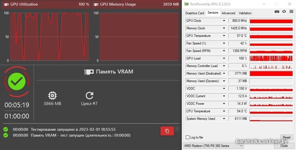Open the GPU Temperature sensor dropdown
This screenshot has height=150, width=296.
pyautogui.click(x=224, y=36)
